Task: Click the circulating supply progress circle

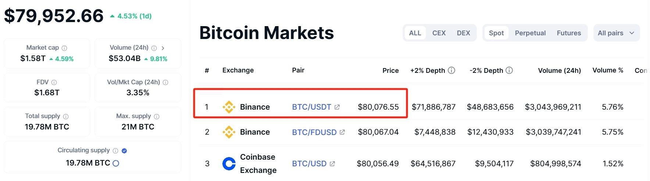Action: tap(116, 163)
